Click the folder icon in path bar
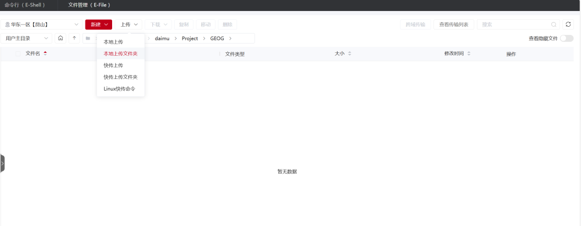Screen dimensions: 581x226 coord(88,38)
